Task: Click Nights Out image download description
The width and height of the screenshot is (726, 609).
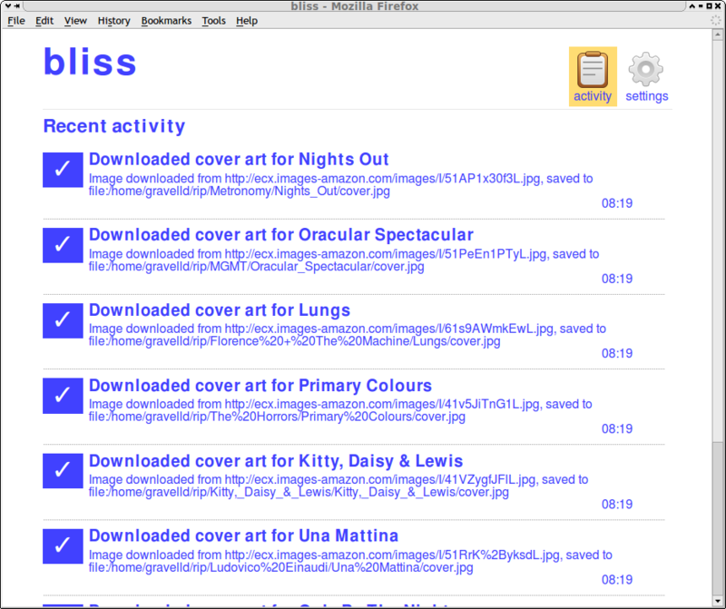Action: point(341,185)
